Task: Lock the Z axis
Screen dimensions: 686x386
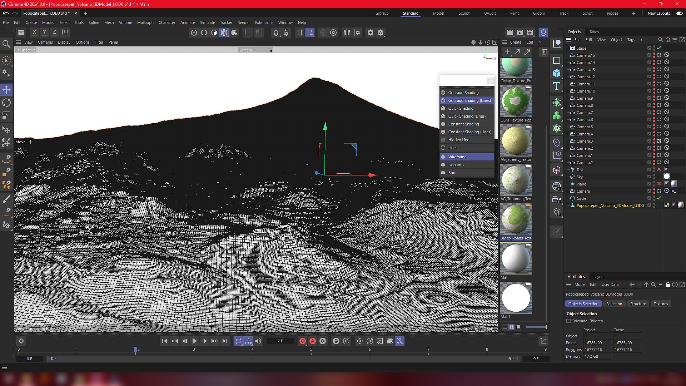Action: pos(54,33)
